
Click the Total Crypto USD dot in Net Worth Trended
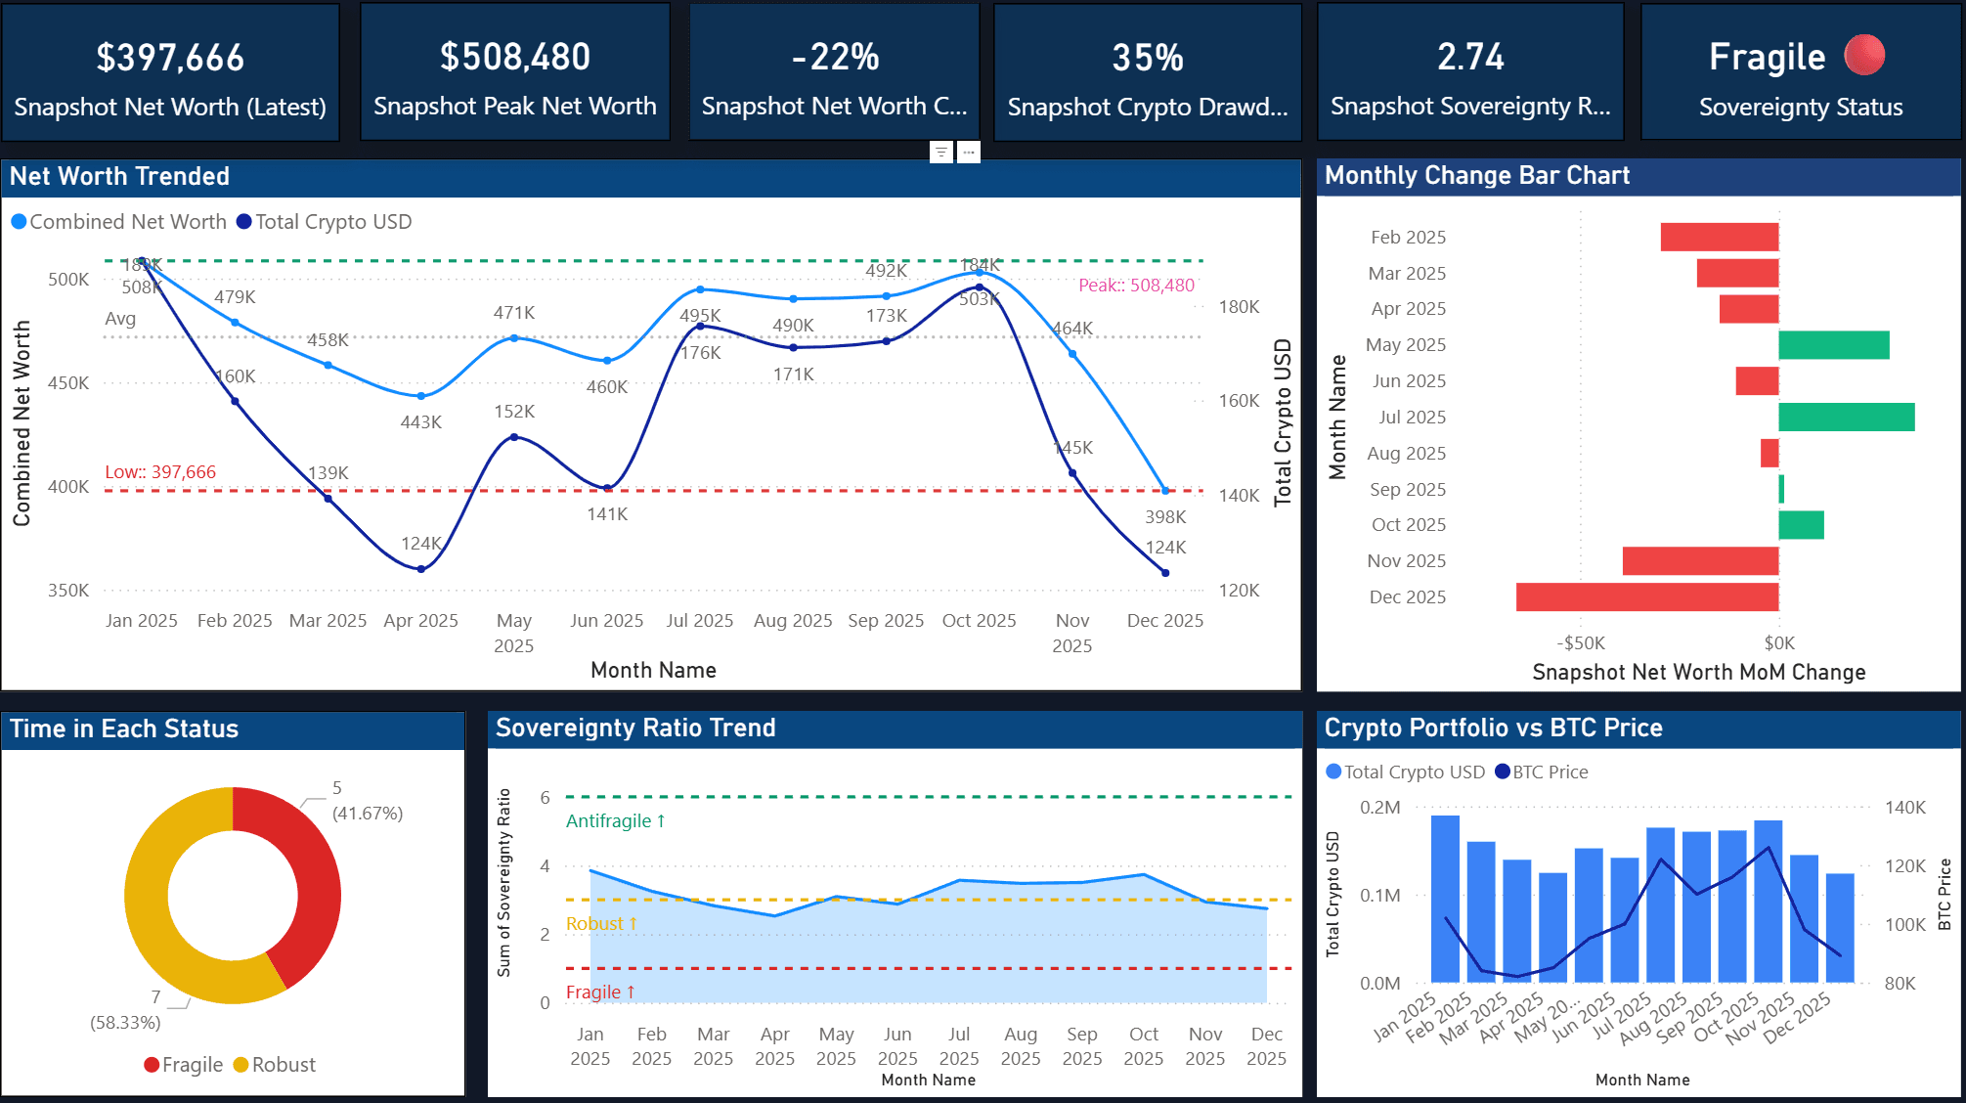(x=242, y=222)
